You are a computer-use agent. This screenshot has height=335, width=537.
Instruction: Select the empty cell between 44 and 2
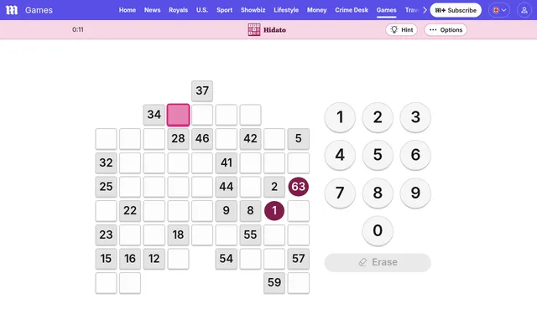(250, 187)
